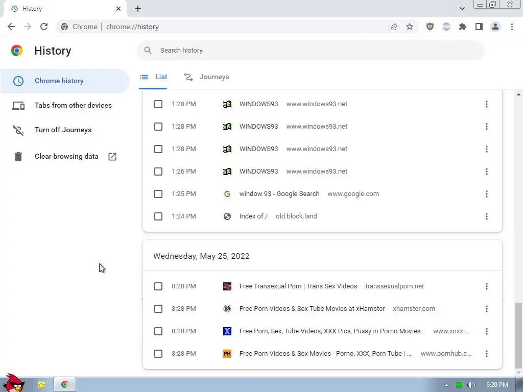Viewport: 523px width, 392px height.
Task: Click the Google favicon in the 1:25 PM row
Action: 227,194
